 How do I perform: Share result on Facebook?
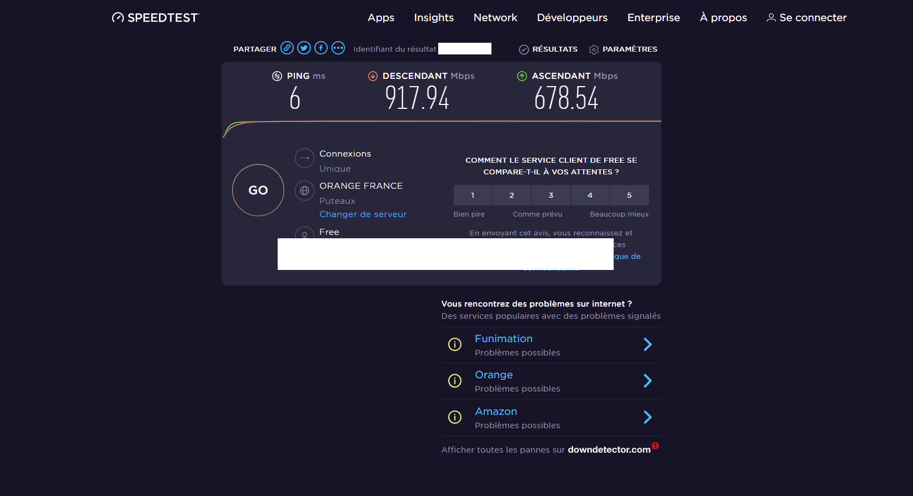(x=321, y=48)
